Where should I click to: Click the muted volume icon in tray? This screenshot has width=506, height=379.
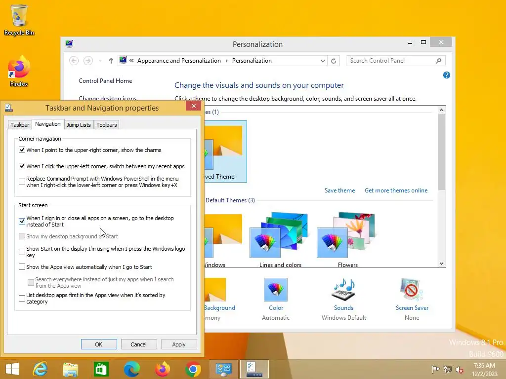pyautogui.click(x=459, y=369)
